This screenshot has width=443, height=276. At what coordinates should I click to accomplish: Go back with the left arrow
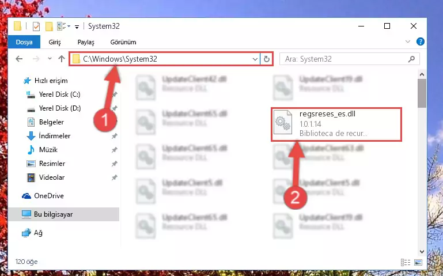pos(19,59)
